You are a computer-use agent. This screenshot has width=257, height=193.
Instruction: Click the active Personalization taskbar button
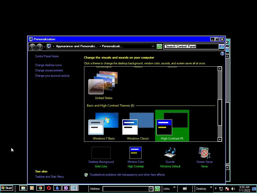point(74,188)
